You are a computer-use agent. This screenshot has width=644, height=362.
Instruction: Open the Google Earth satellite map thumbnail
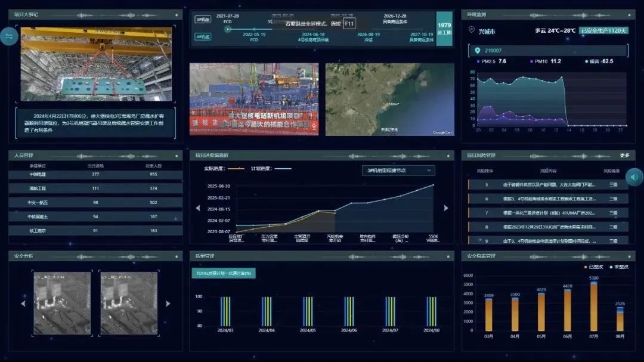click(x=389, y=99)
